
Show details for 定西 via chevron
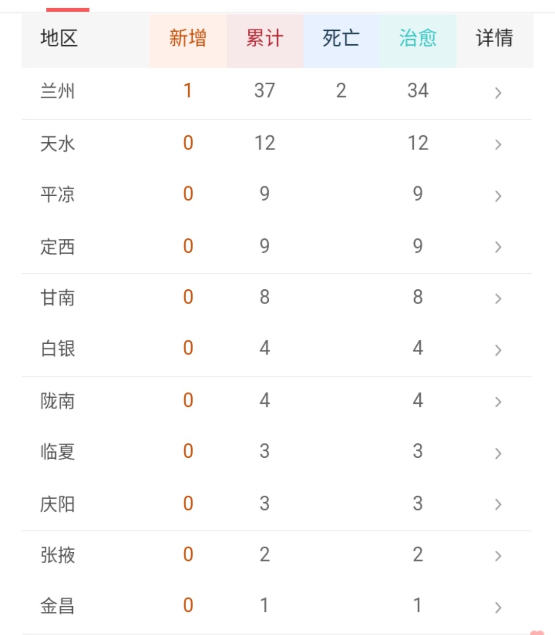(x=497, y=247)
